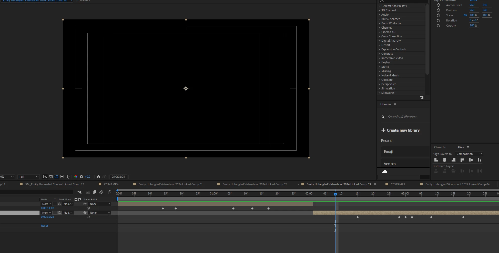Click the blue Reset link in timeline
This screenshot has height=253, width=499.
tap(44, 226)
